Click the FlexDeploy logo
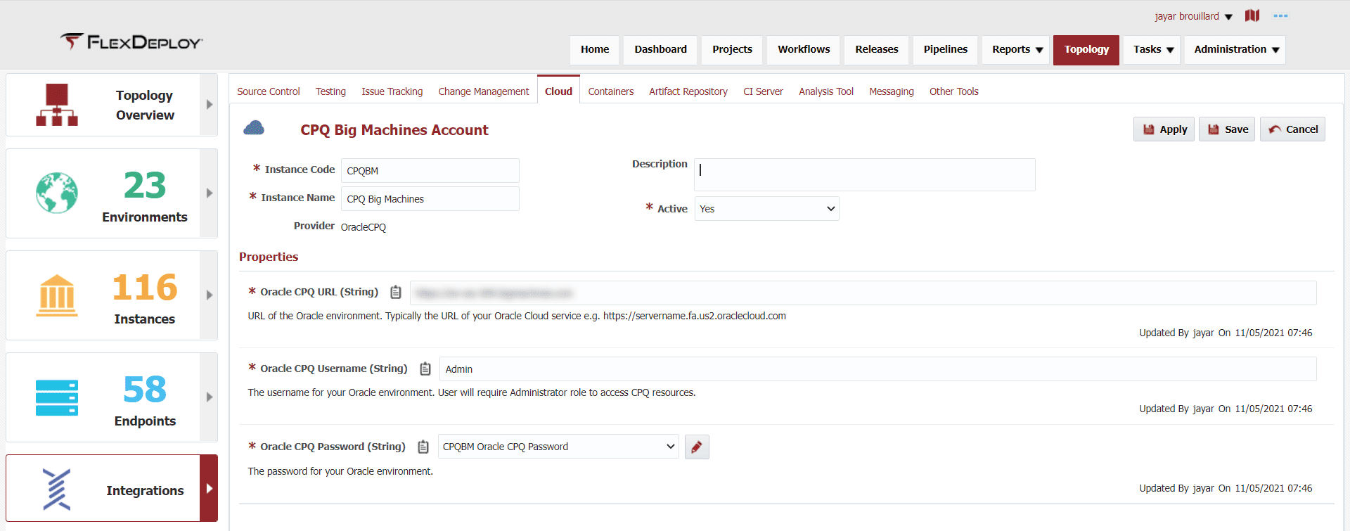The height and width of the screenshot is (531, 1350). tap(131, 42)
